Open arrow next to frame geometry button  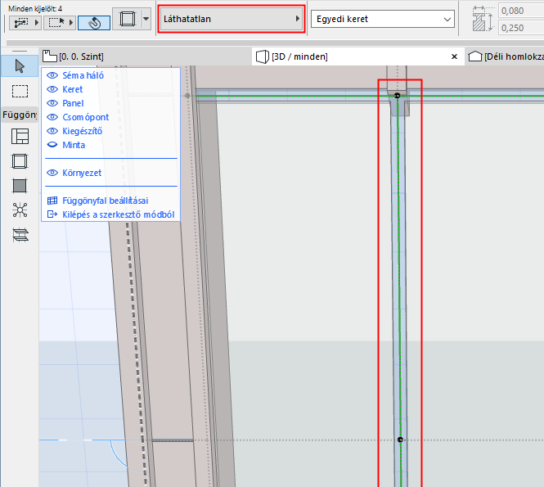146,18
